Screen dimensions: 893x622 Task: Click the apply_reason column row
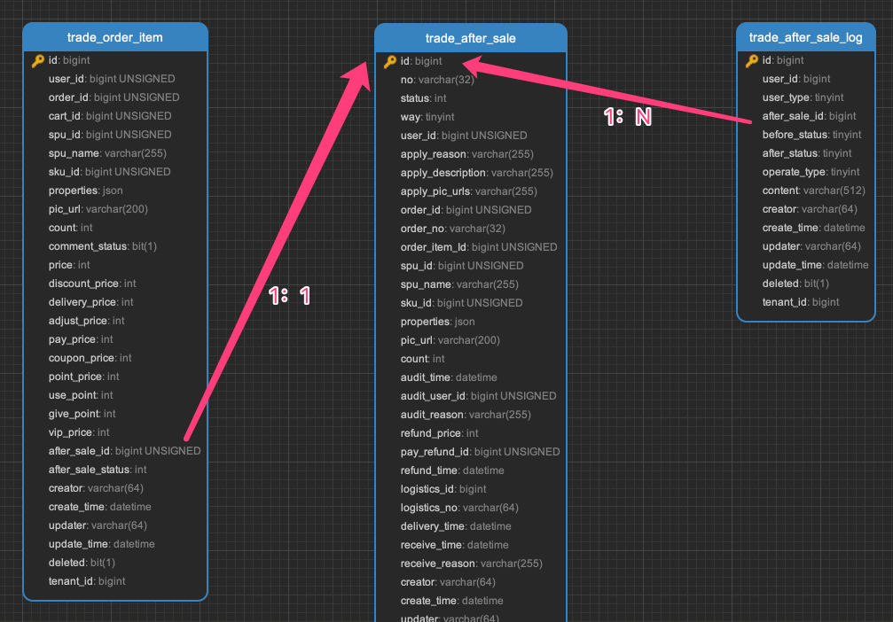[x=466, y=154]
